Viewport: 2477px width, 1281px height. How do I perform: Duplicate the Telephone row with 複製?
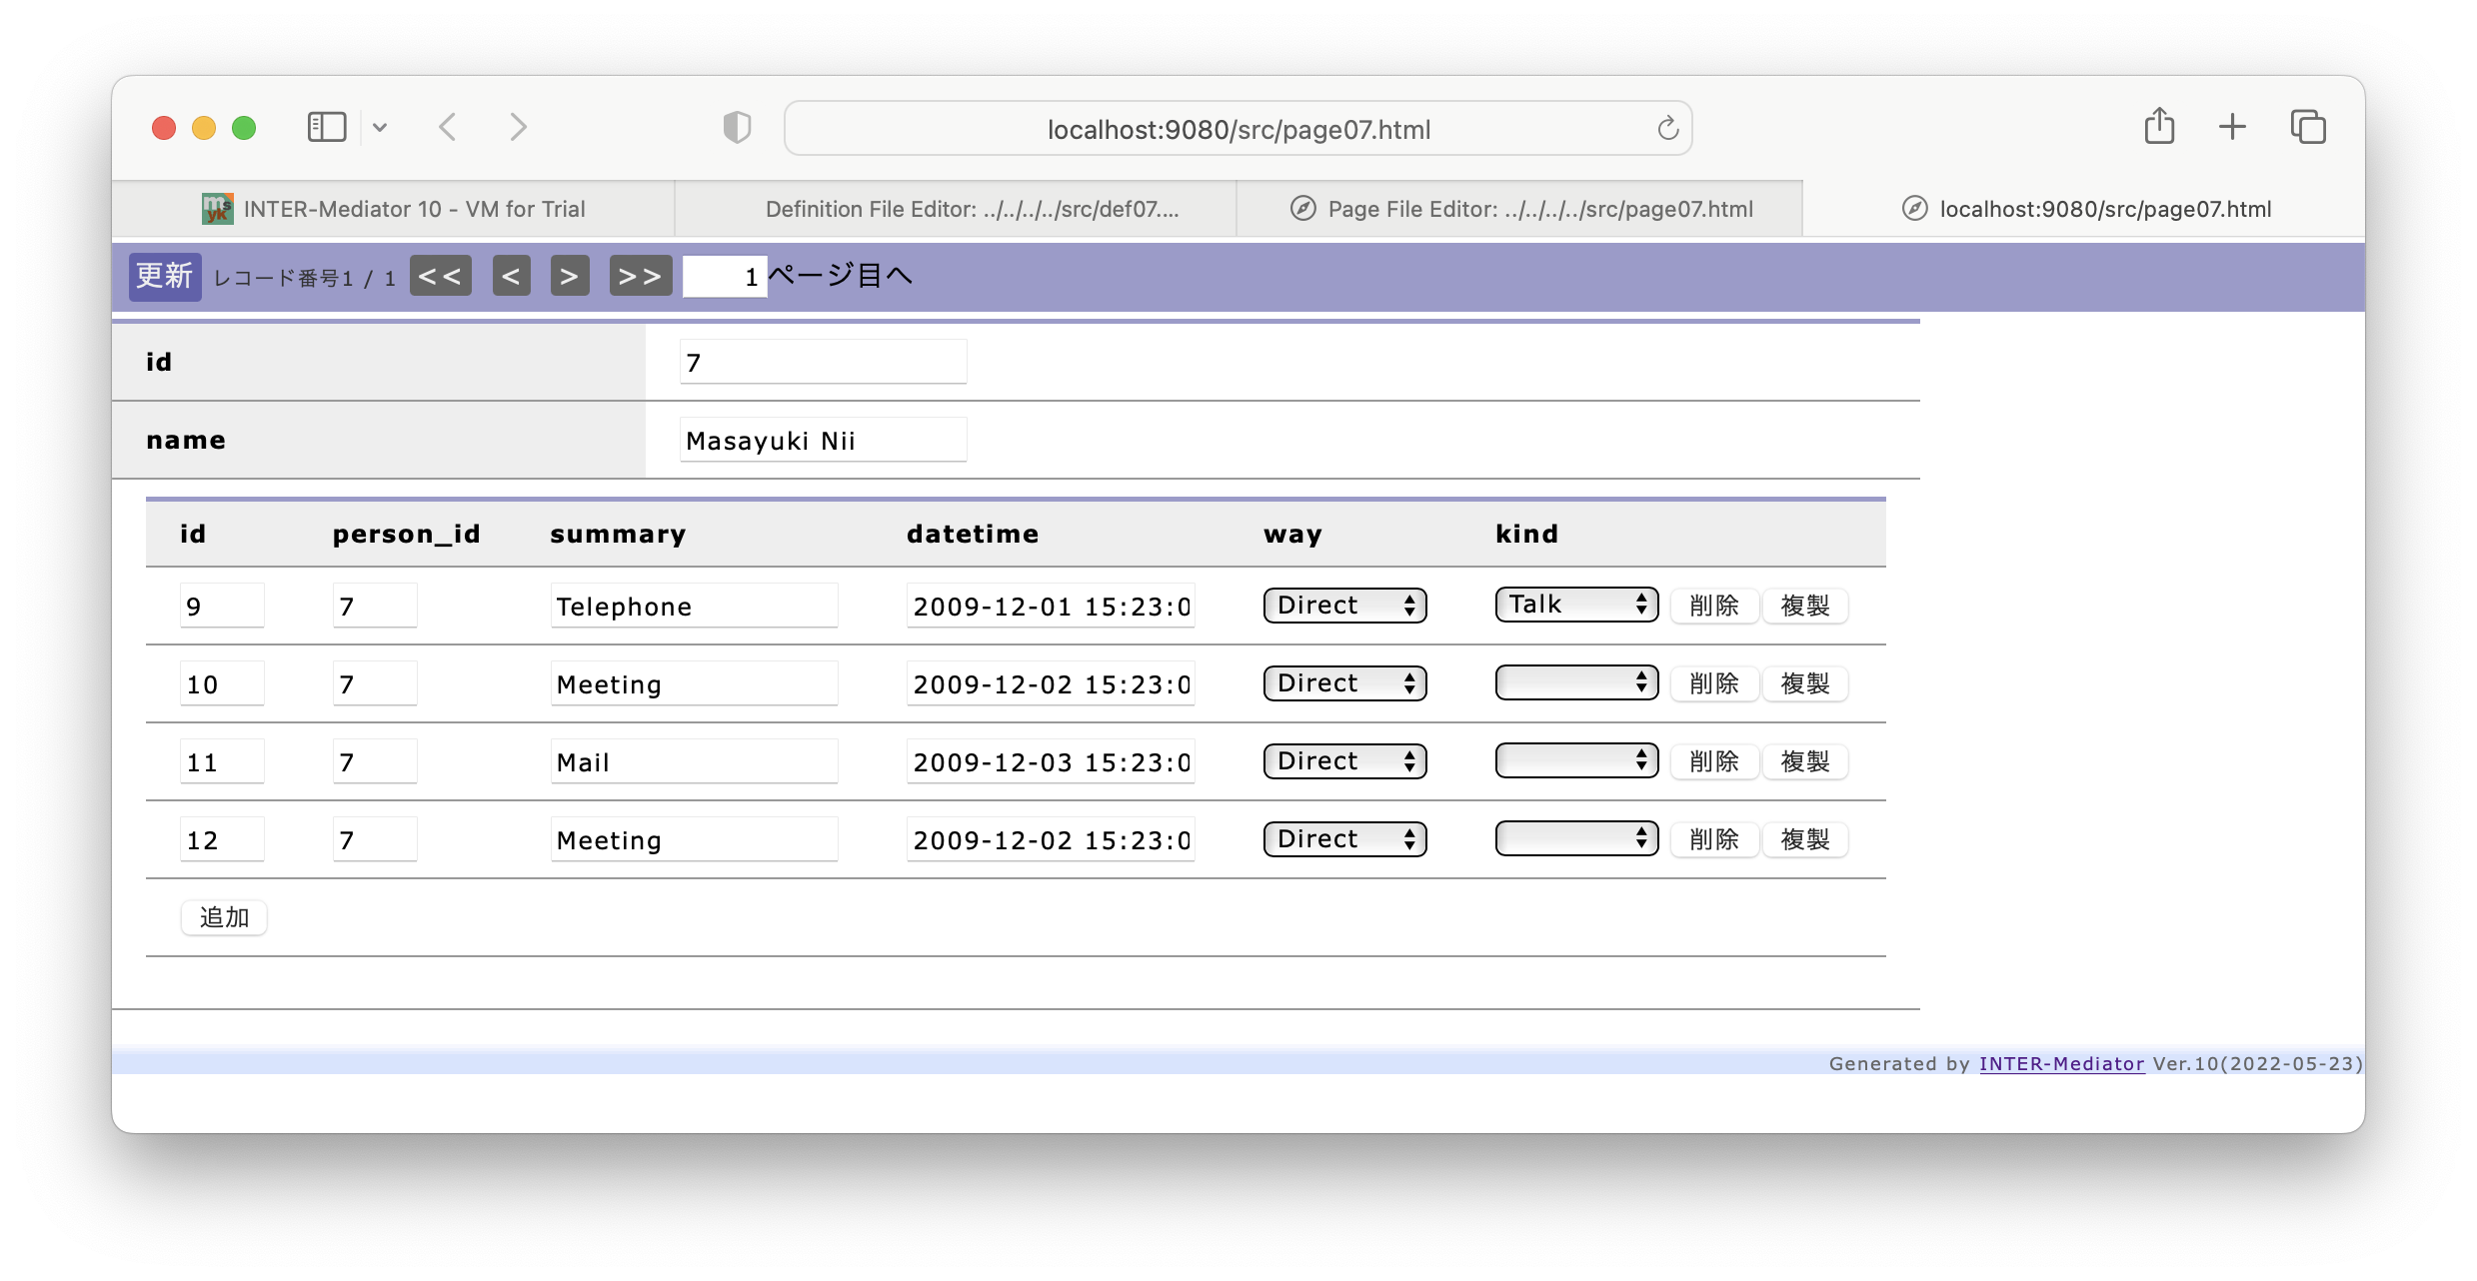(1805, 606)
